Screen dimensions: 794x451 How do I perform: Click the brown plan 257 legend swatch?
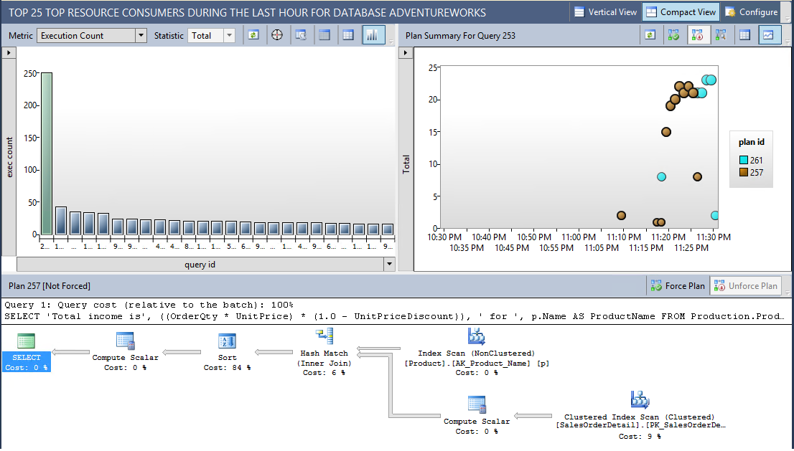743,172
